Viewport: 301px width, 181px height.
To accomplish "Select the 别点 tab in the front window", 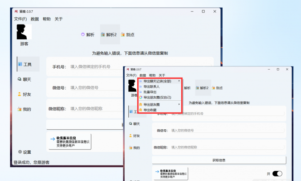I will click(x=217, y=88).
